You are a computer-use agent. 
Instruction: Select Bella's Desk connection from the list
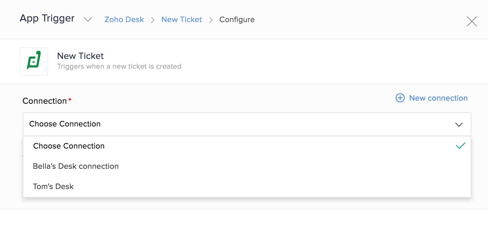pyautogui.click(x=247, y=166)
